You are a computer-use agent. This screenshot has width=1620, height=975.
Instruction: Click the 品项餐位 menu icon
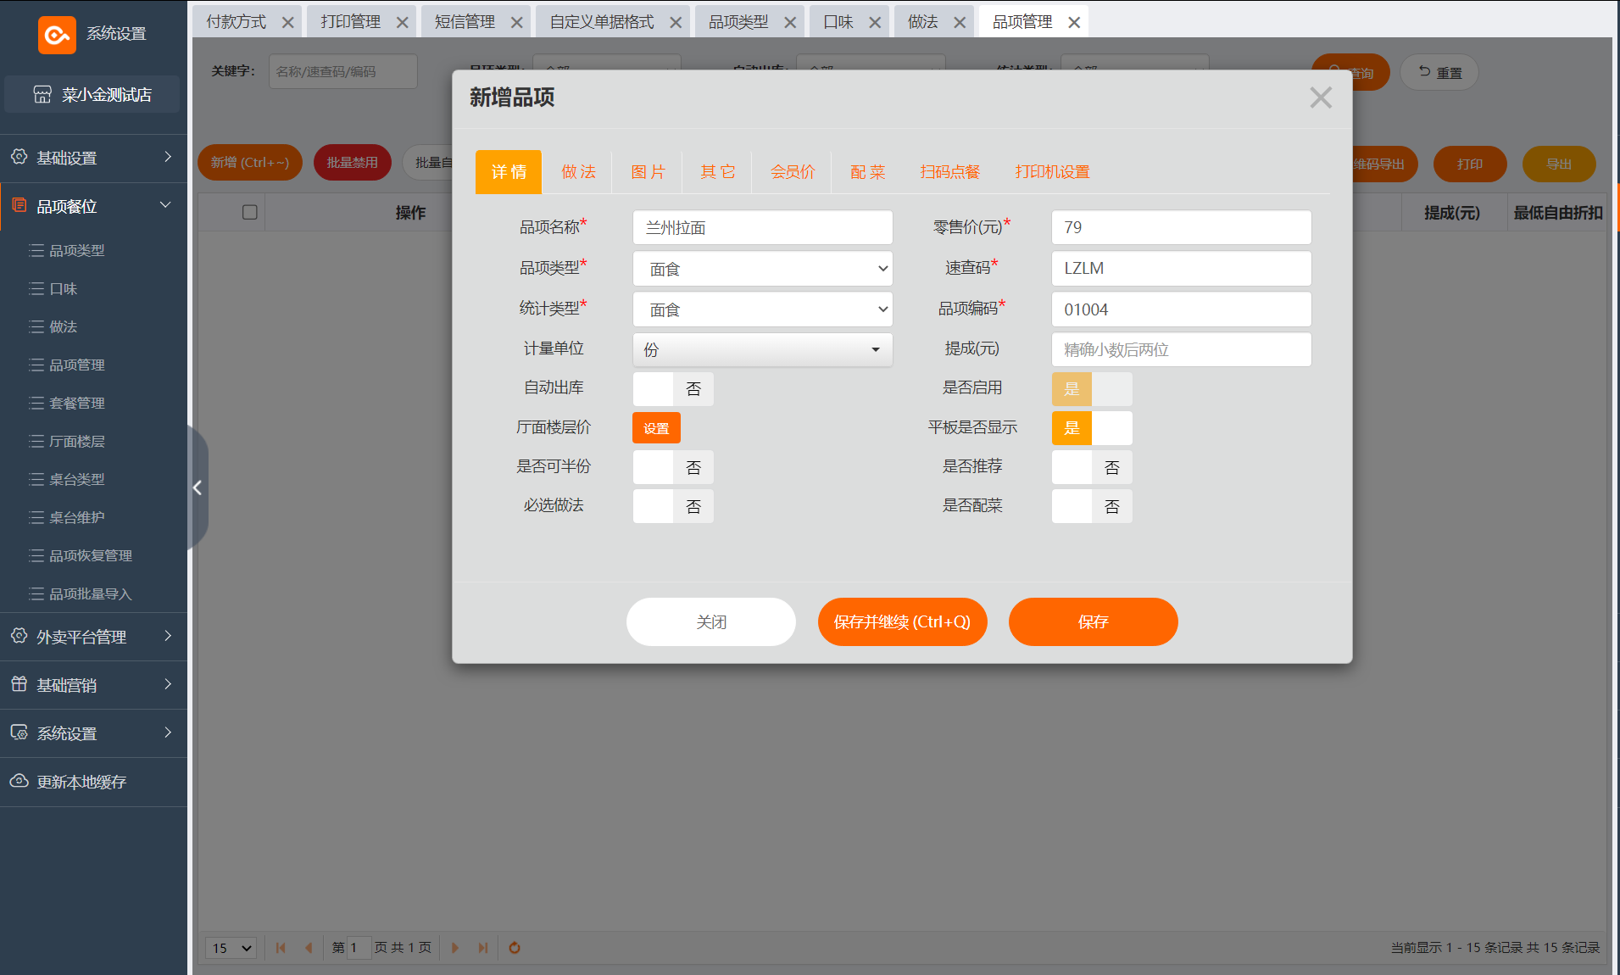[x=19, y=205]
